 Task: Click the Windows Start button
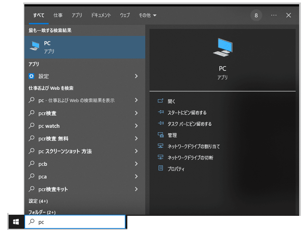tap(16, 222)
